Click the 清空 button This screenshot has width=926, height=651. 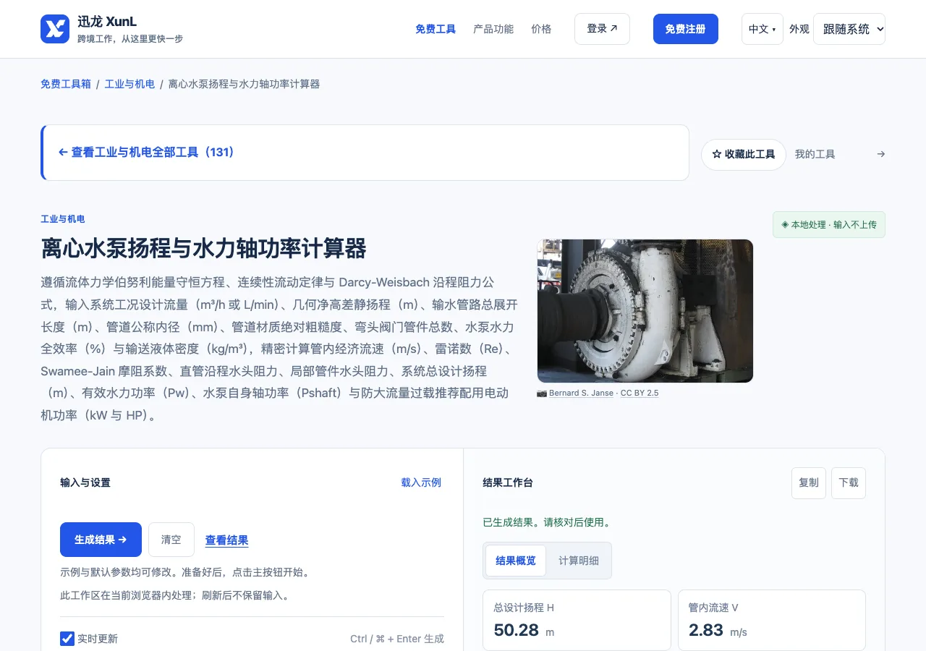point(171,540)
